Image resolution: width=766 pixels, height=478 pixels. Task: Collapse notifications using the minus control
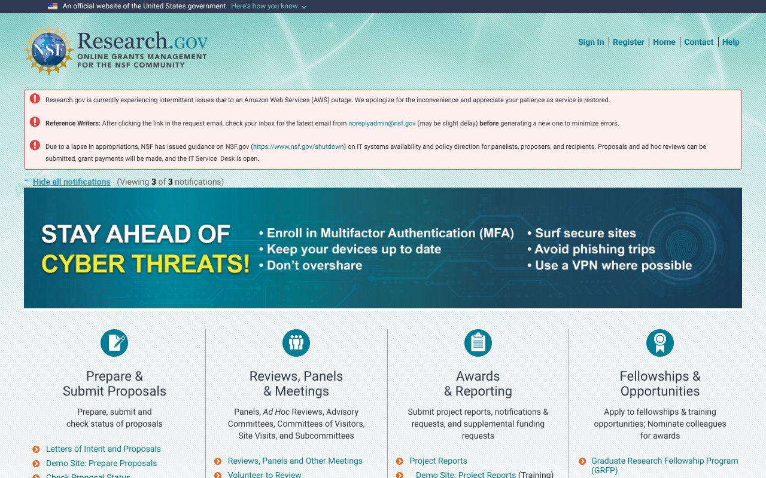[26, 179]
